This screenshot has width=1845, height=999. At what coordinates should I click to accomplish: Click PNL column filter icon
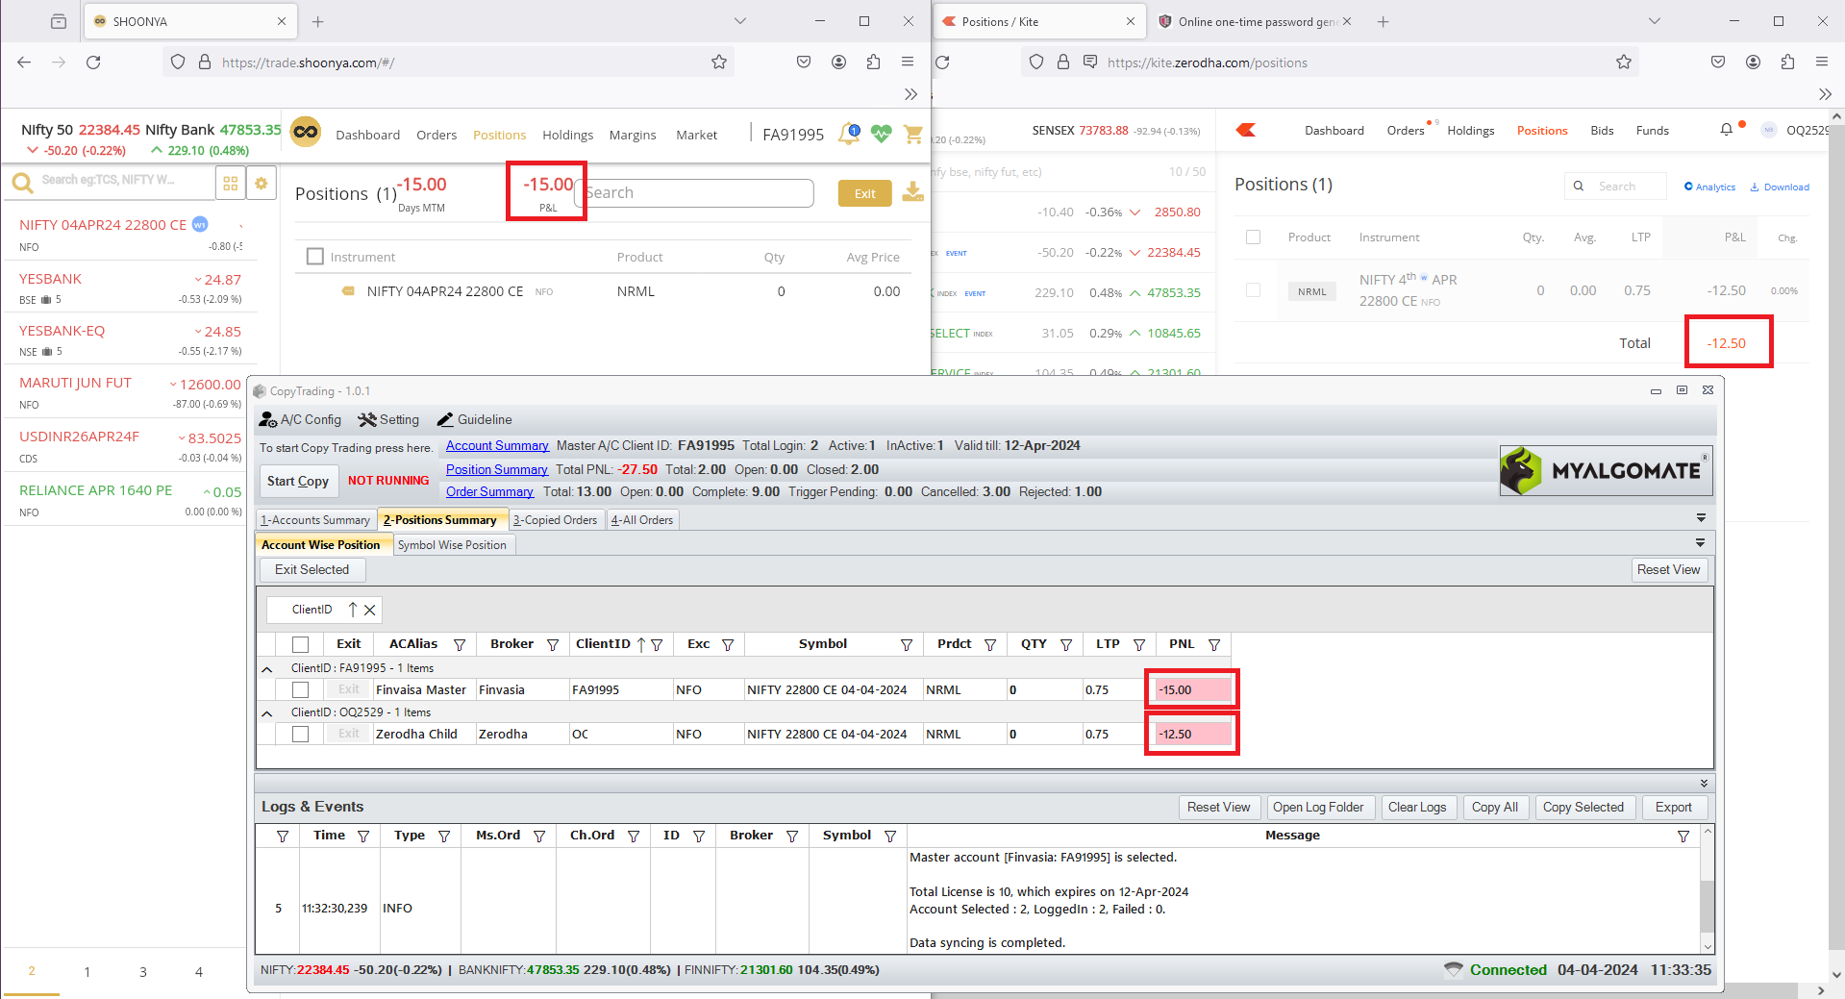click(x=1214, y=645)
